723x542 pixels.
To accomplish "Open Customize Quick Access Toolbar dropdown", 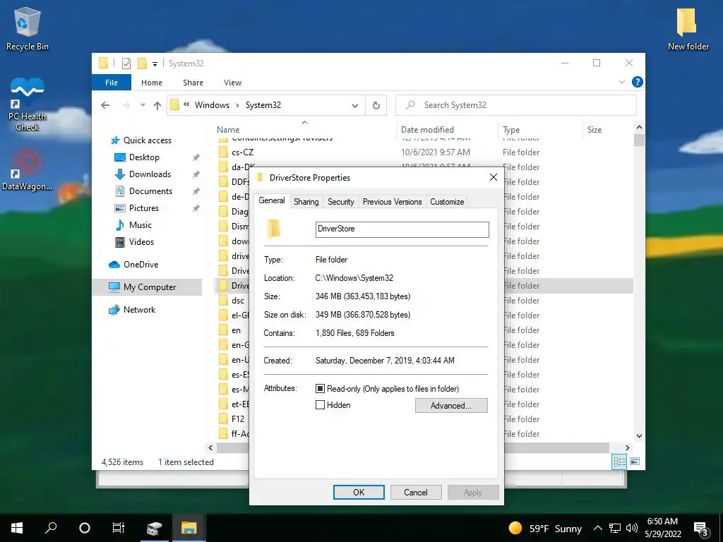I will [x=155, y=64].
